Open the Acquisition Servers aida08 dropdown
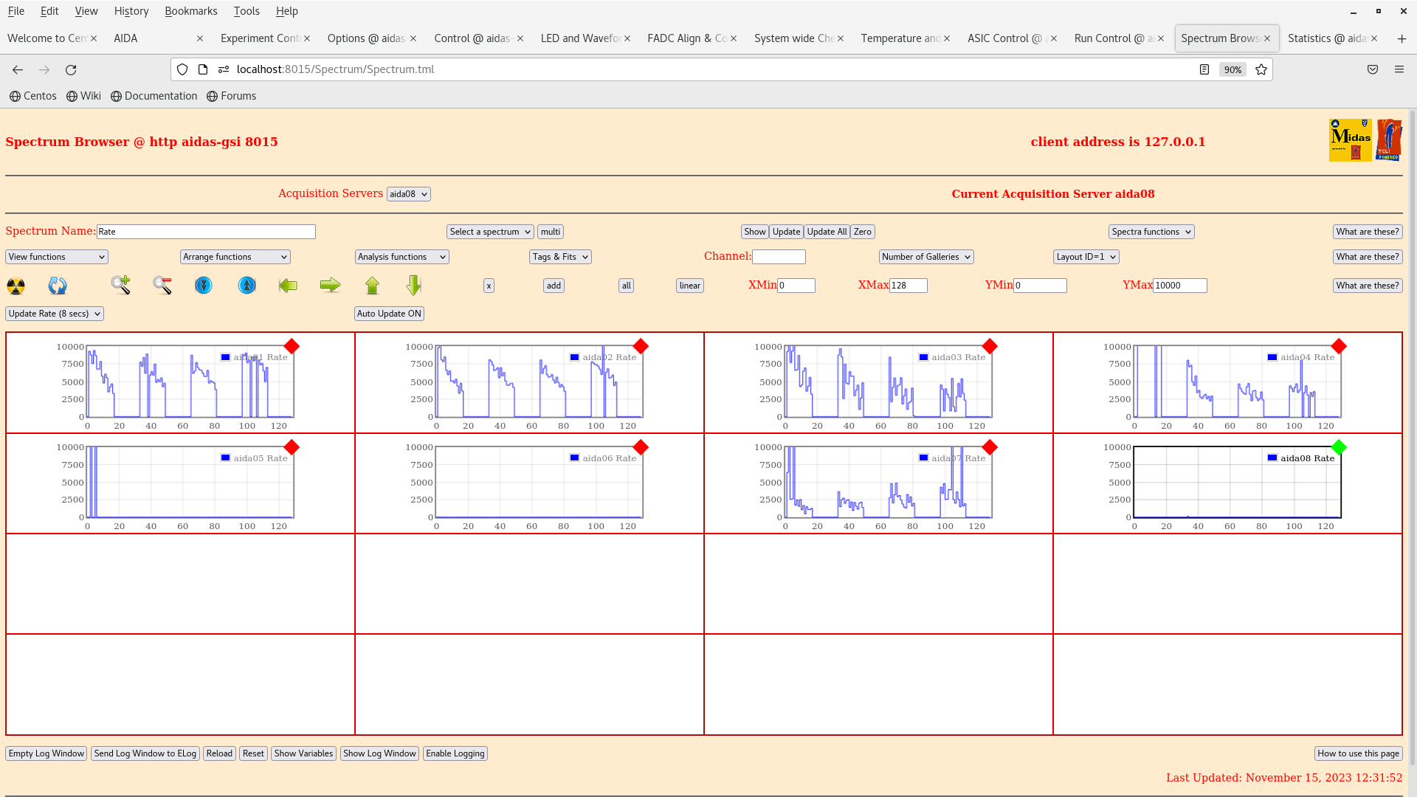This screenshot has width=1417, height=797. click(408, 194)
